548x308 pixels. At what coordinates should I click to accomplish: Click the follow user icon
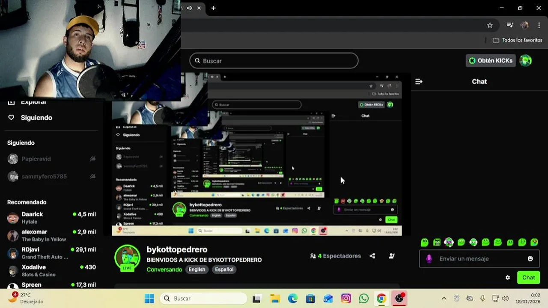coord(392,256)
